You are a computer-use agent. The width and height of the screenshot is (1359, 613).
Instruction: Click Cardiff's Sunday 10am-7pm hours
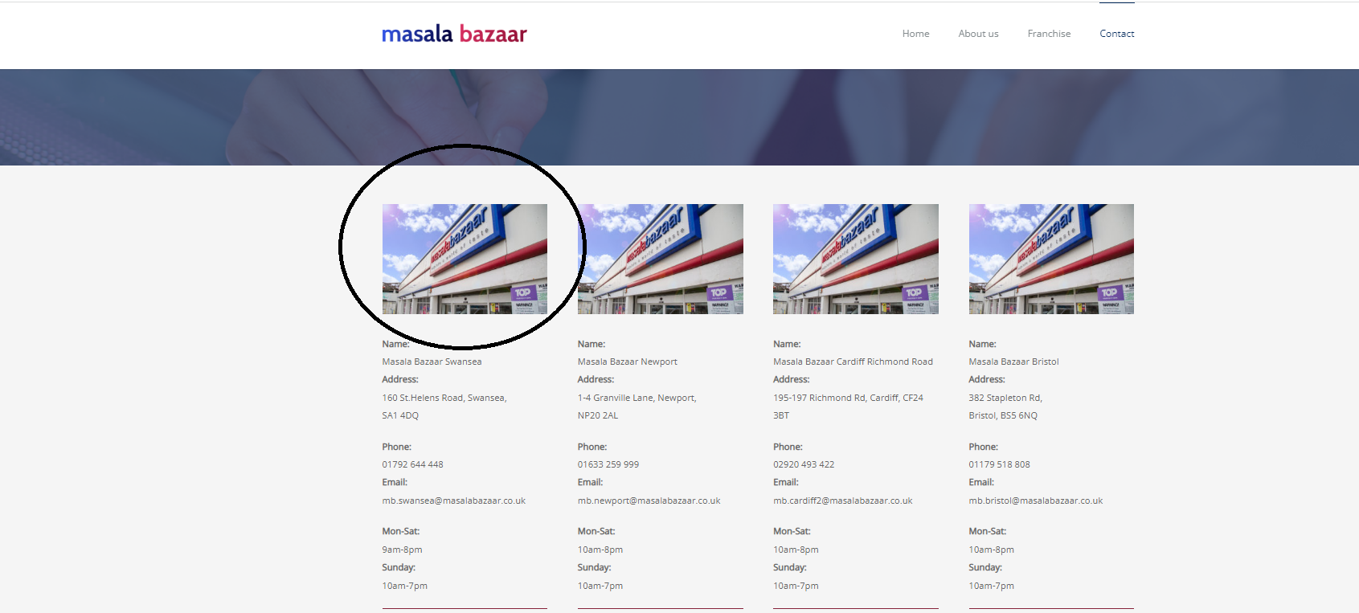(796, 586)
